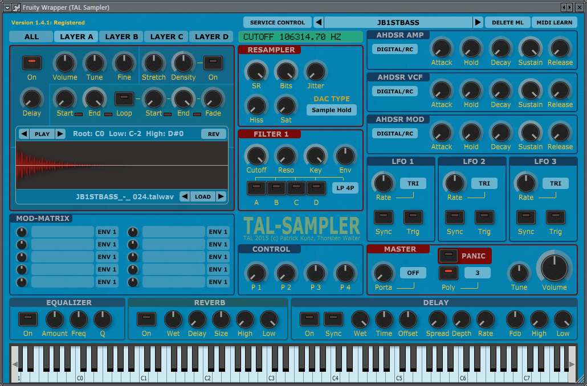Select the LAYER B tab

[x=121, y=36]
